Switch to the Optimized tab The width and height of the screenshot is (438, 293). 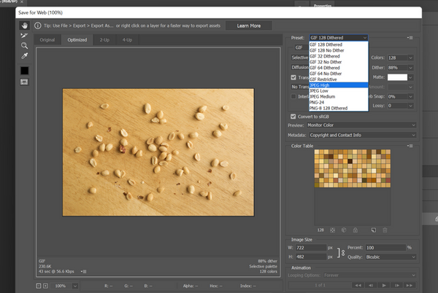[77, 40]
